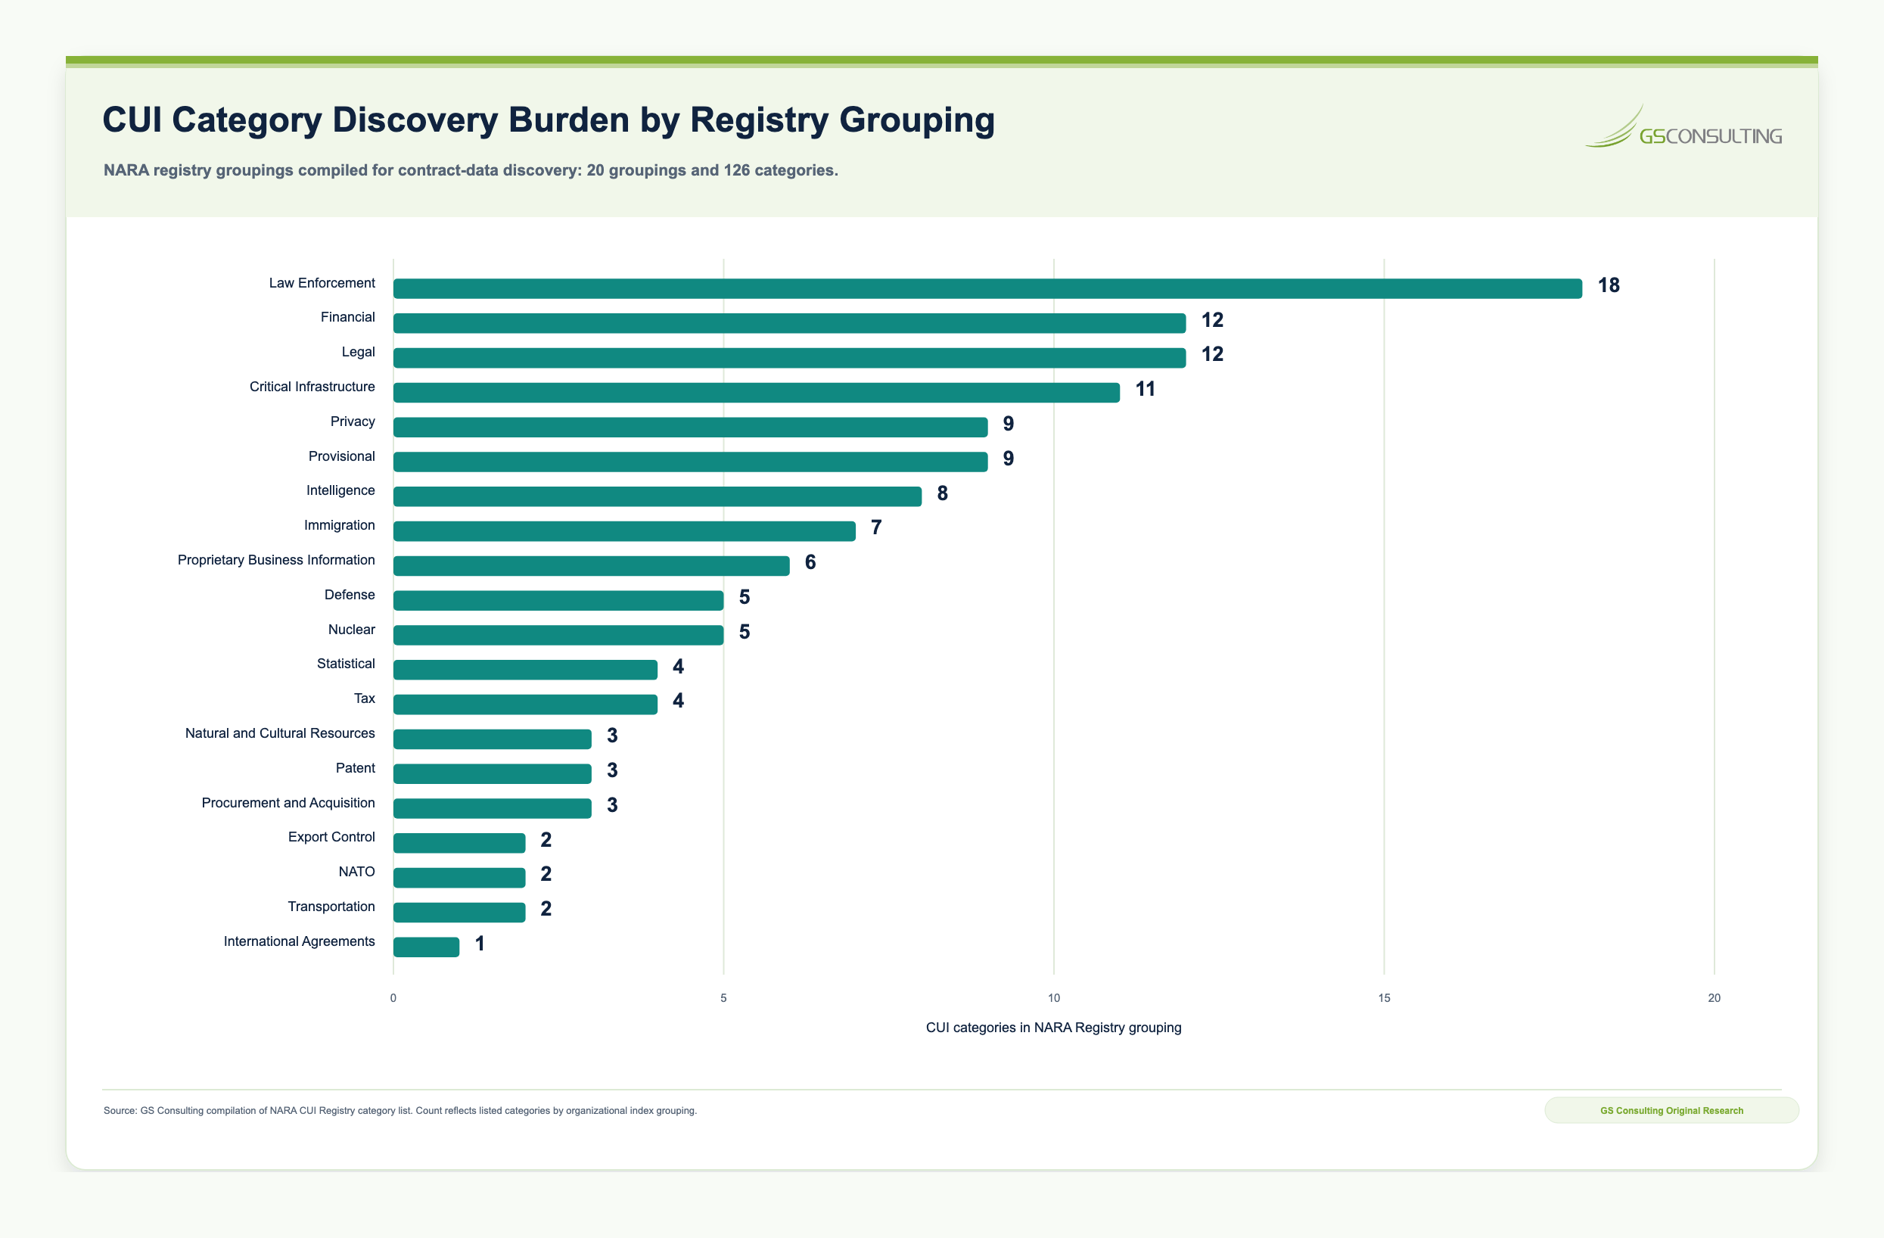The height and width of the screenshot is (1238, 1884).
Task: Click the x-axis tick label 0
Action: (x=393, y=999)
